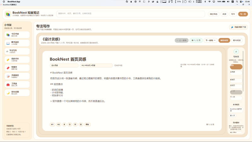Edit the tags field #UI #书本风

[x=96, y=65]
